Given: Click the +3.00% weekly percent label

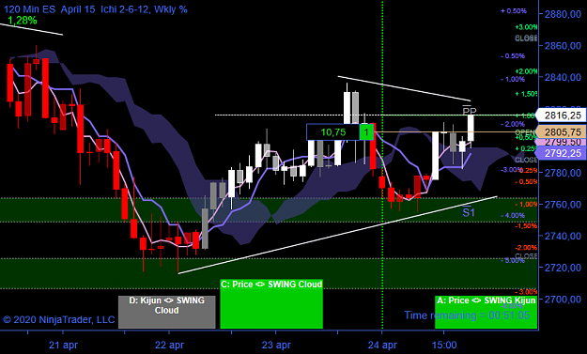Looking at the screenshot, I should click(526, 27).
